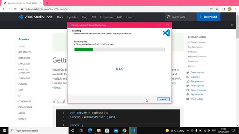239x134 pixels.
Task: Jump to VS Code in Action
Action: pos(196,42)
